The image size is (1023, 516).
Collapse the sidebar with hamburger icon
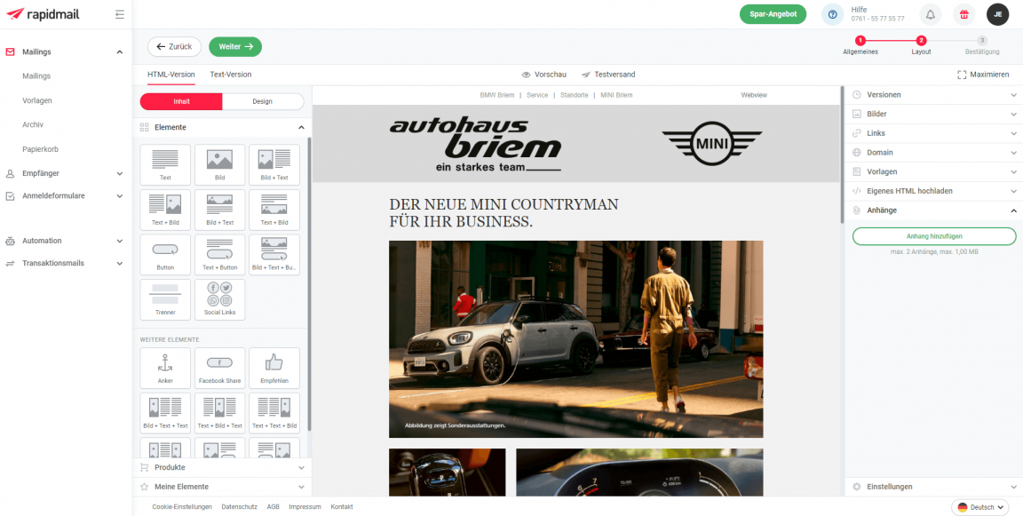coord(120,15)
